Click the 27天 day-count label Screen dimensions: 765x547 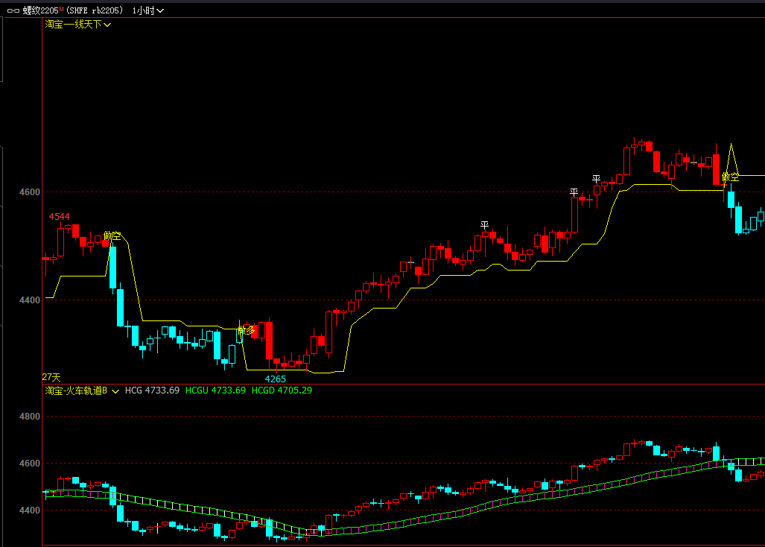pyautogui.click(x=51, y=377)
